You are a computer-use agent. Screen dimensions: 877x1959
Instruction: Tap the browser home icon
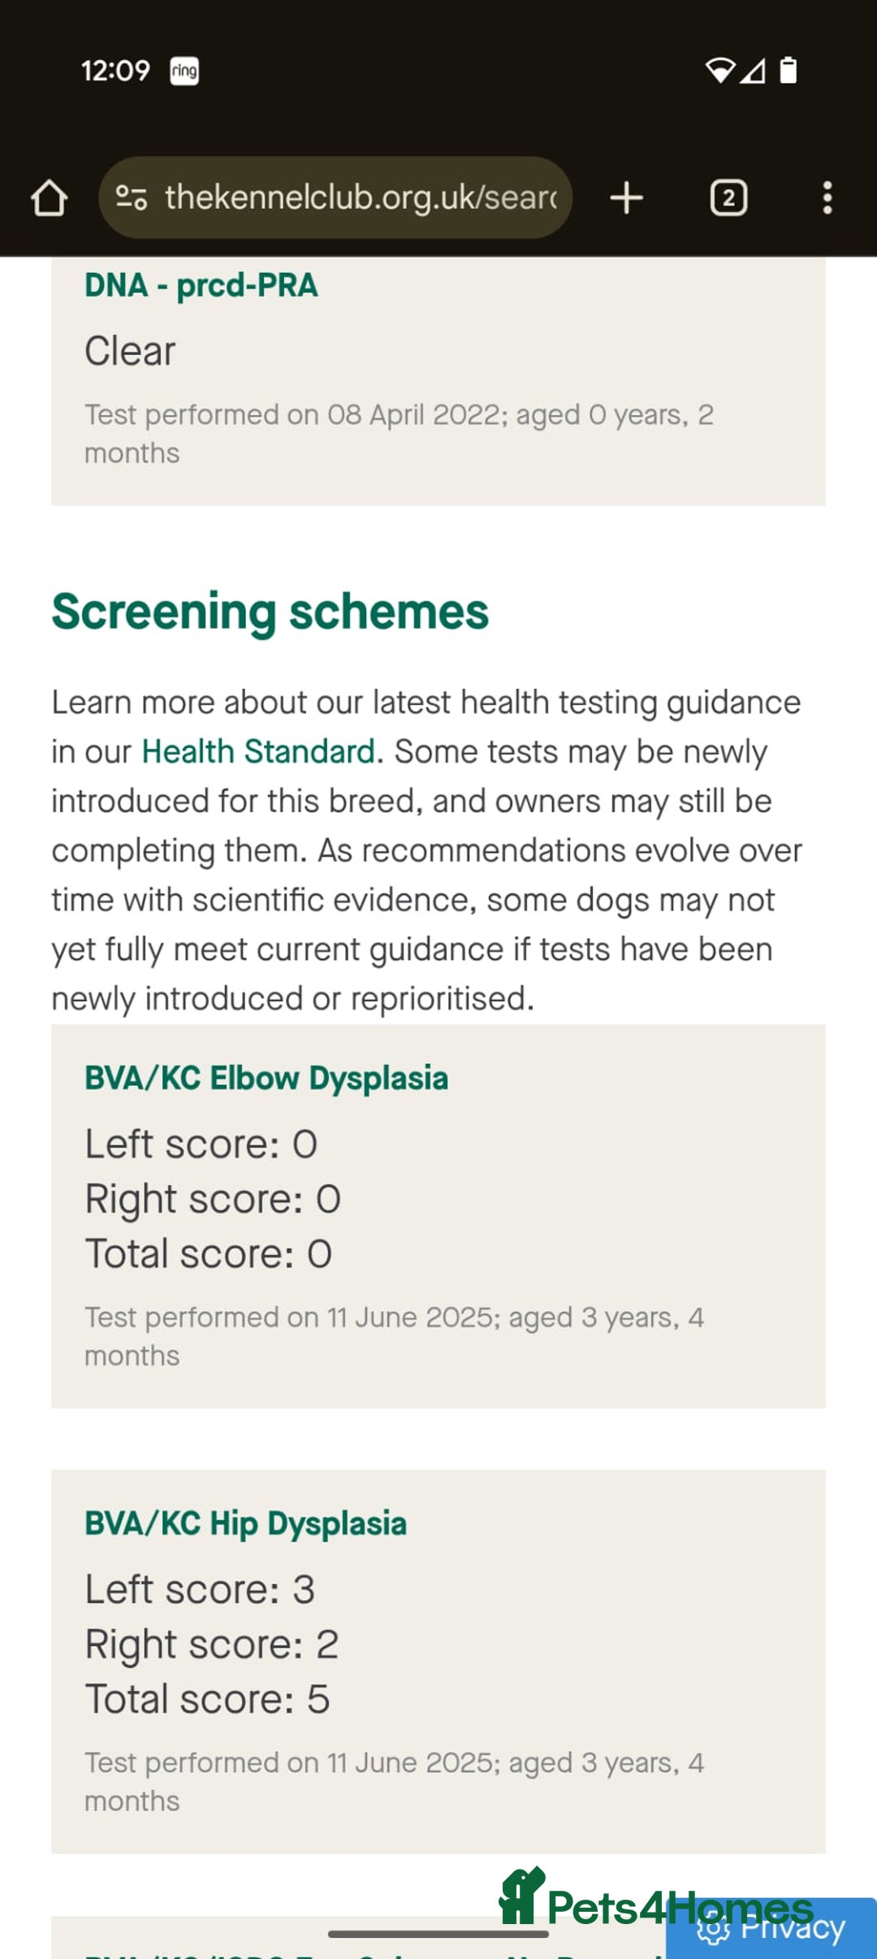[49, 197]
